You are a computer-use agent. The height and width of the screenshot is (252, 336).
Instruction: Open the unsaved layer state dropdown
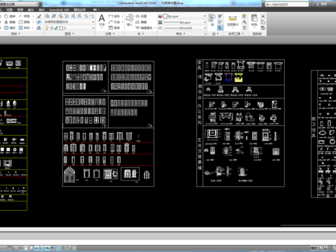point(69,22)
